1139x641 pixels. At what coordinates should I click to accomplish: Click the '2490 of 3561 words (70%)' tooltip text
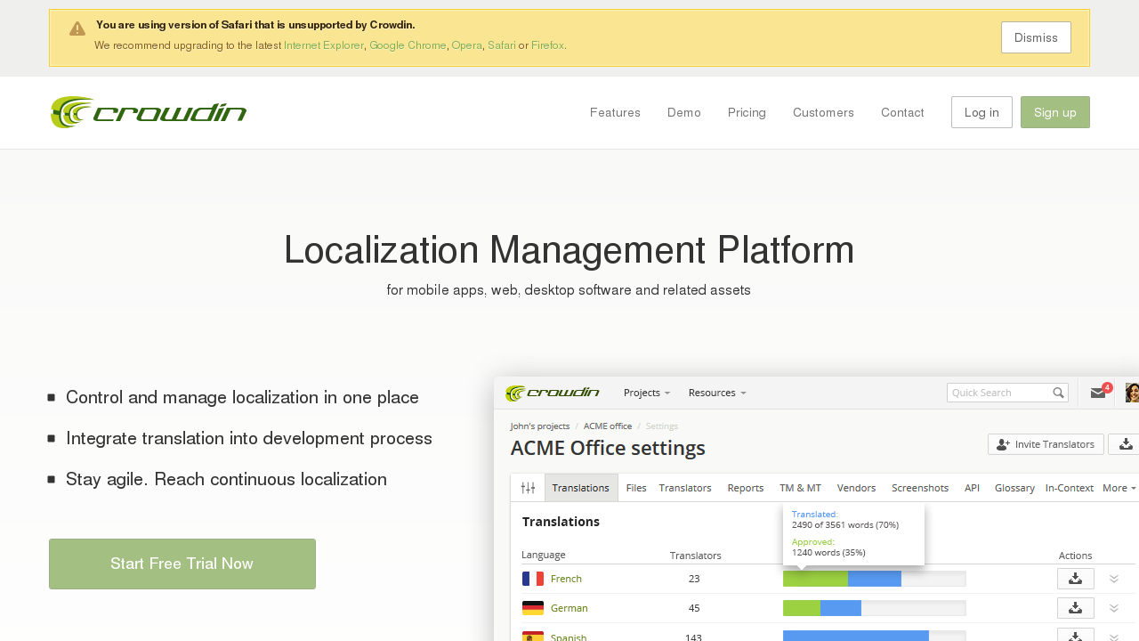click(x=845, y=525)
